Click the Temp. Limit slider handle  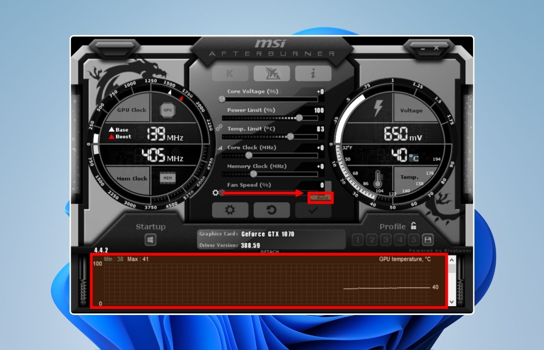tap(290, 136)
